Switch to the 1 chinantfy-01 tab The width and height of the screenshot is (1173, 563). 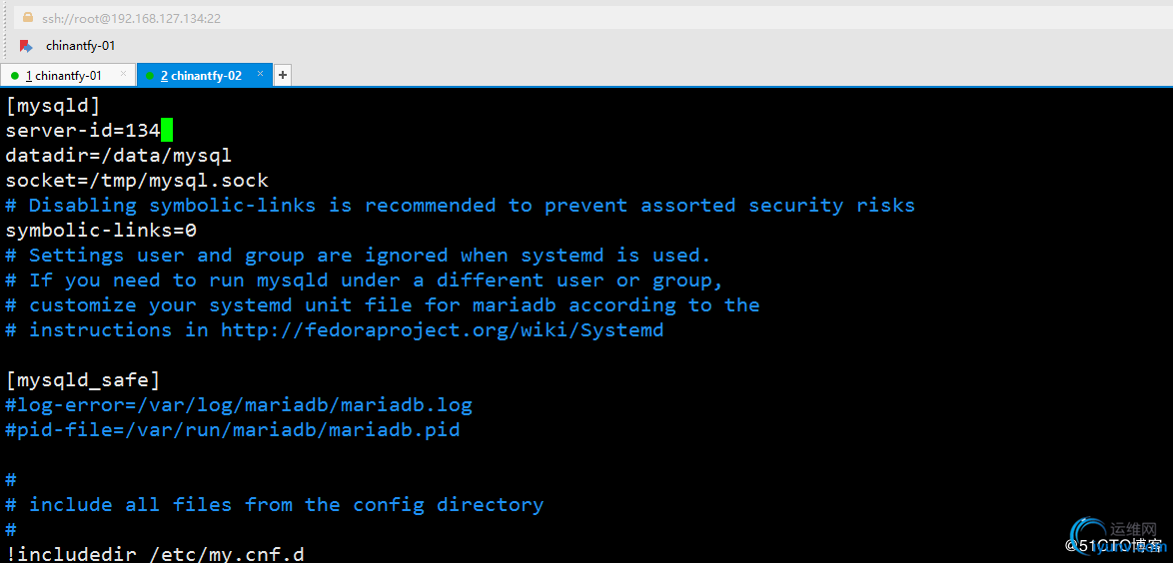click(x=66, y=76)
